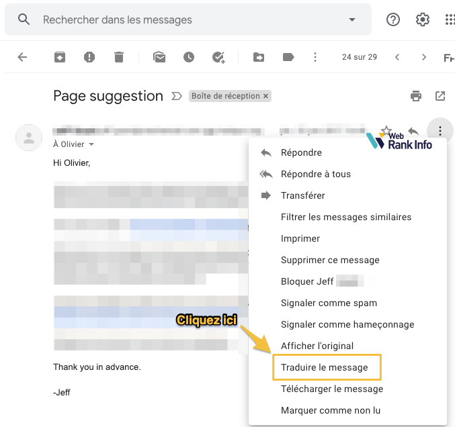
Task: Report spam using exclamation icon
Action: (x=89, y=57)
